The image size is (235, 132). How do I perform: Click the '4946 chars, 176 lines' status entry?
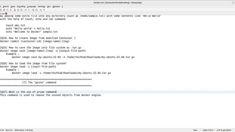click(x=23, y=130)
